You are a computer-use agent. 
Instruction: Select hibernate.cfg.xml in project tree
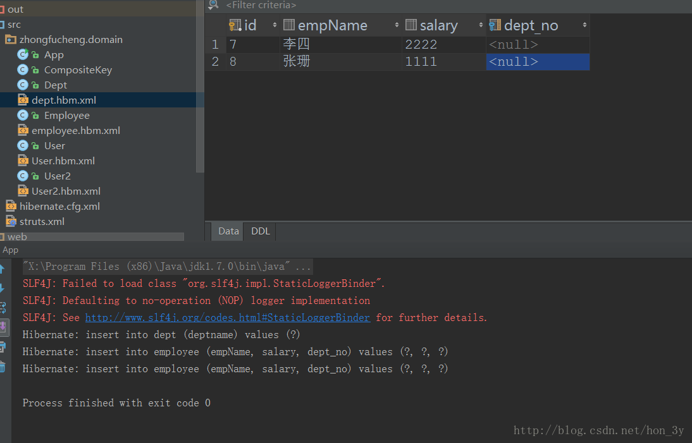pos(59,206)
